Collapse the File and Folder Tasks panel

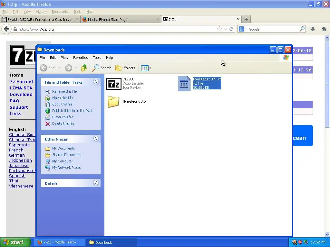coord(96,82)
